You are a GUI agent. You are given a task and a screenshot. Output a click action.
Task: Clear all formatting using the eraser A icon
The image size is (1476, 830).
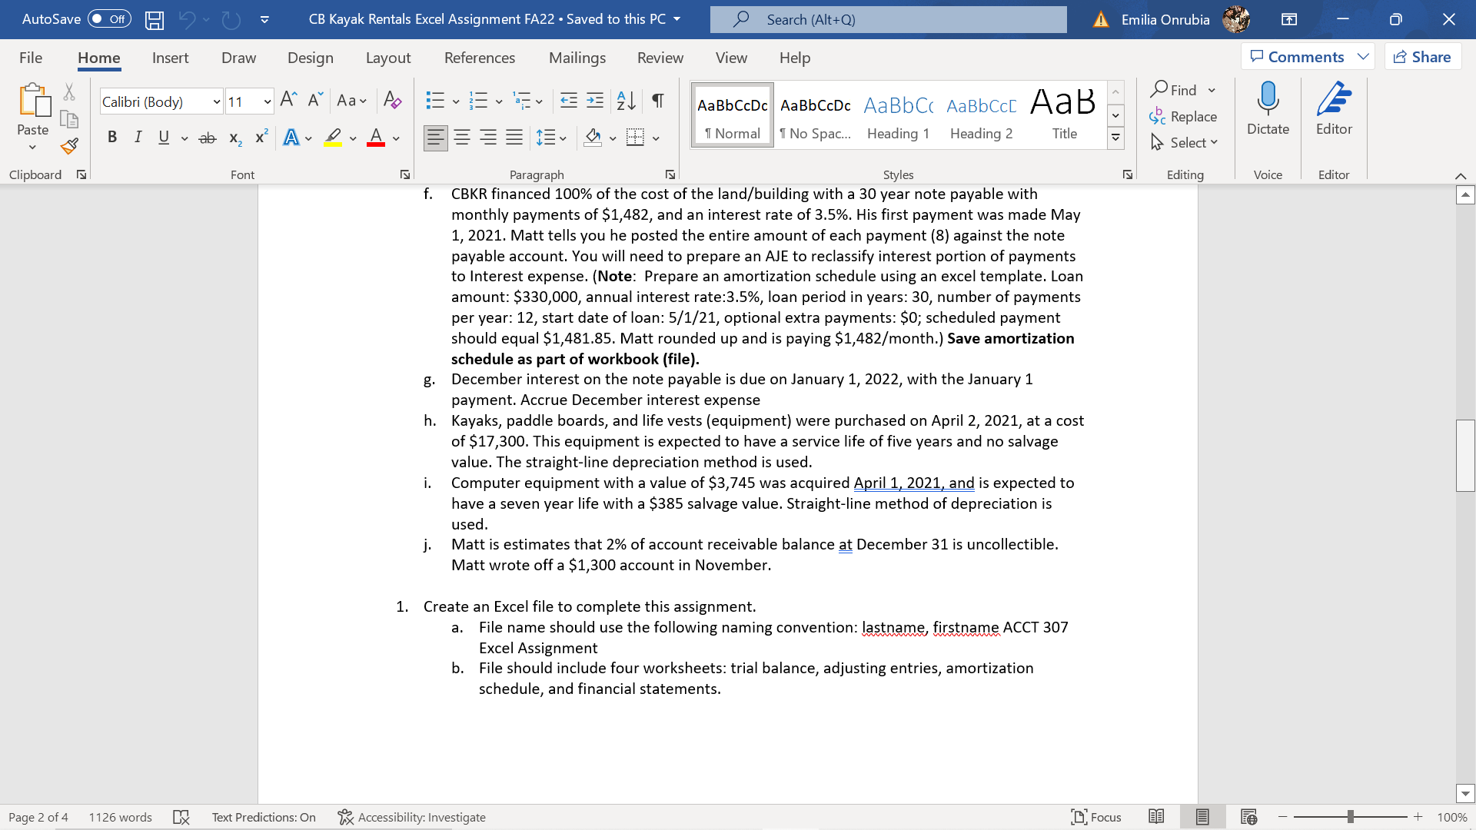[x=392, y=100]
